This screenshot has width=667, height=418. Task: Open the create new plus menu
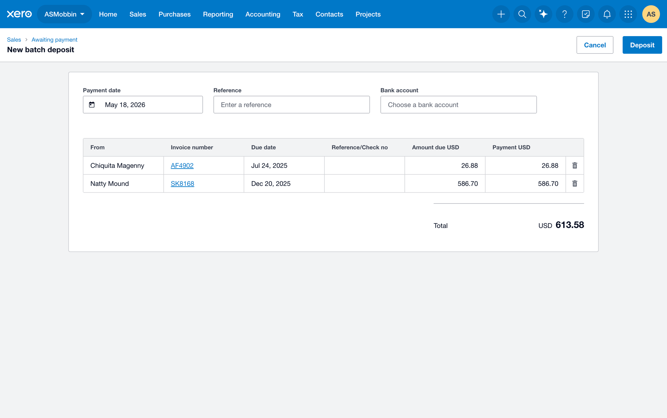[501, 14]
